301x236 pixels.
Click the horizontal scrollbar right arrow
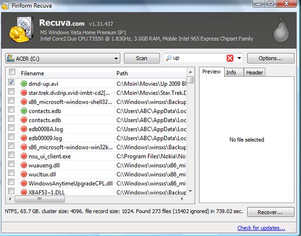pos(182,199)
